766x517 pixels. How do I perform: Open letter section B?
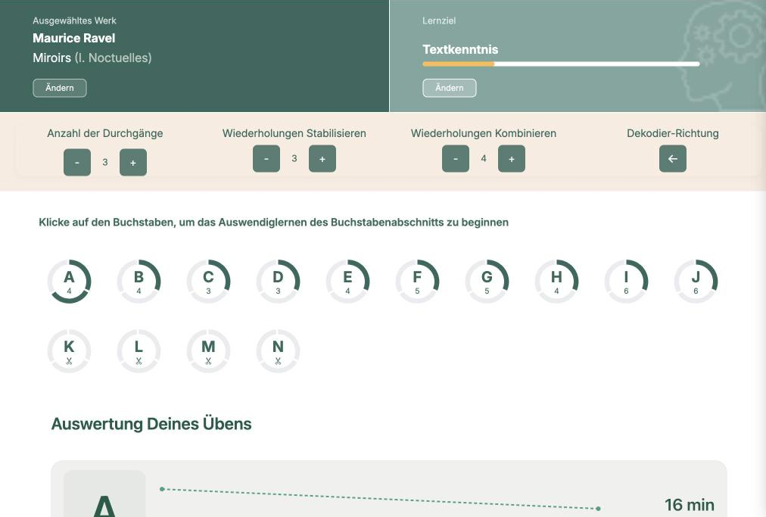(139, 281)
